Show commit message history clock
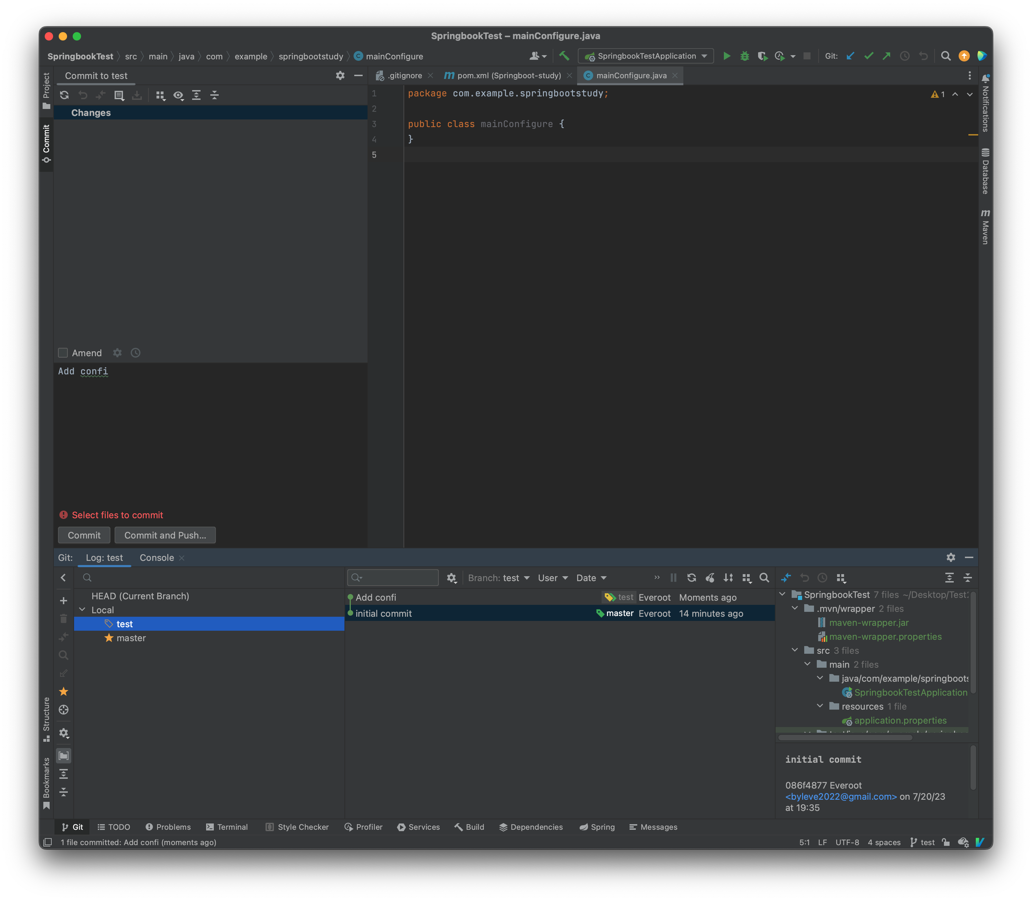1032x901 pixels. point(135,353)
